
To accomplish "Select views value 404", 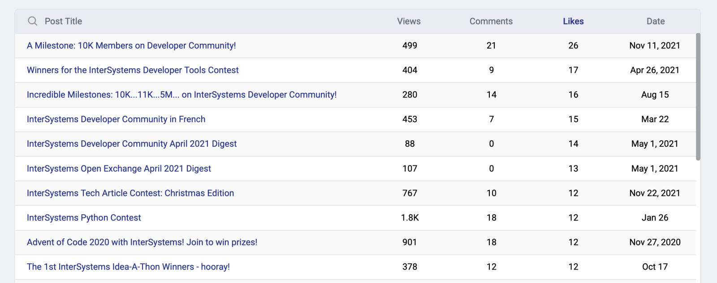I will pyautogui.click(x=410, y=70).
